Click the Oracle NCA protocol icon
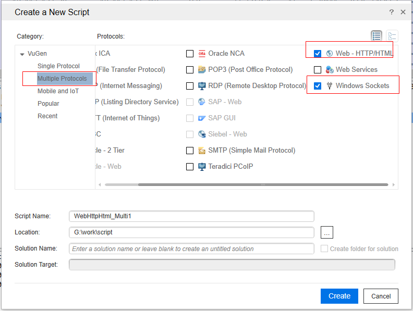 [x=202, y=54]
